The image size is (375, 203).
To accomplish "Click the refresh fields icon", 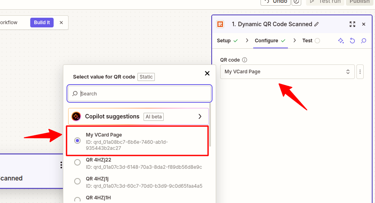I will point(352,41).
